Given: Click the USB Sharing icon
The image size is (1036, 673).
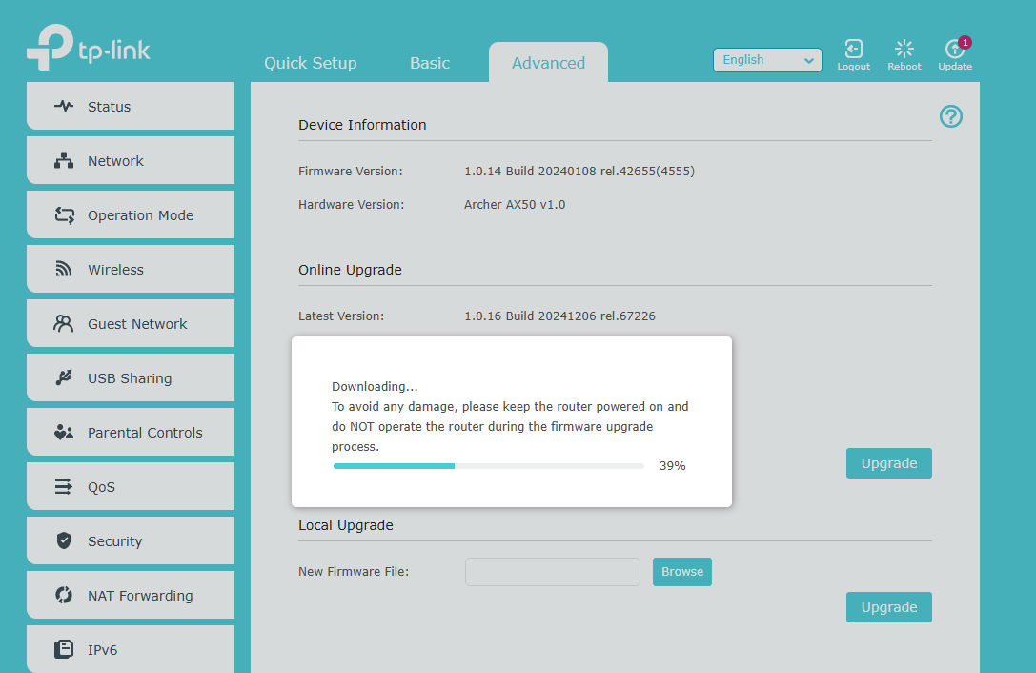Looking at the screenshot, I should (64, 378).
